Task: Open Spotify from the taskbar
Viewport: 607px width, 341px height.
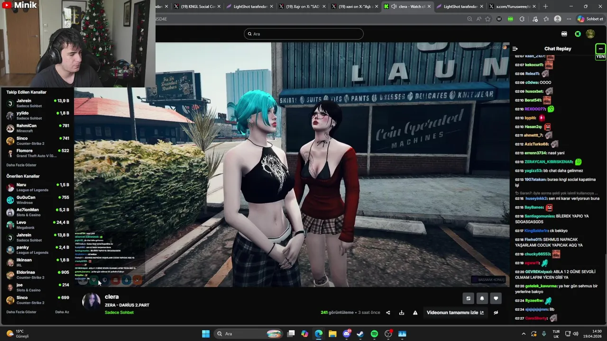Action: [x=374, y=334]
